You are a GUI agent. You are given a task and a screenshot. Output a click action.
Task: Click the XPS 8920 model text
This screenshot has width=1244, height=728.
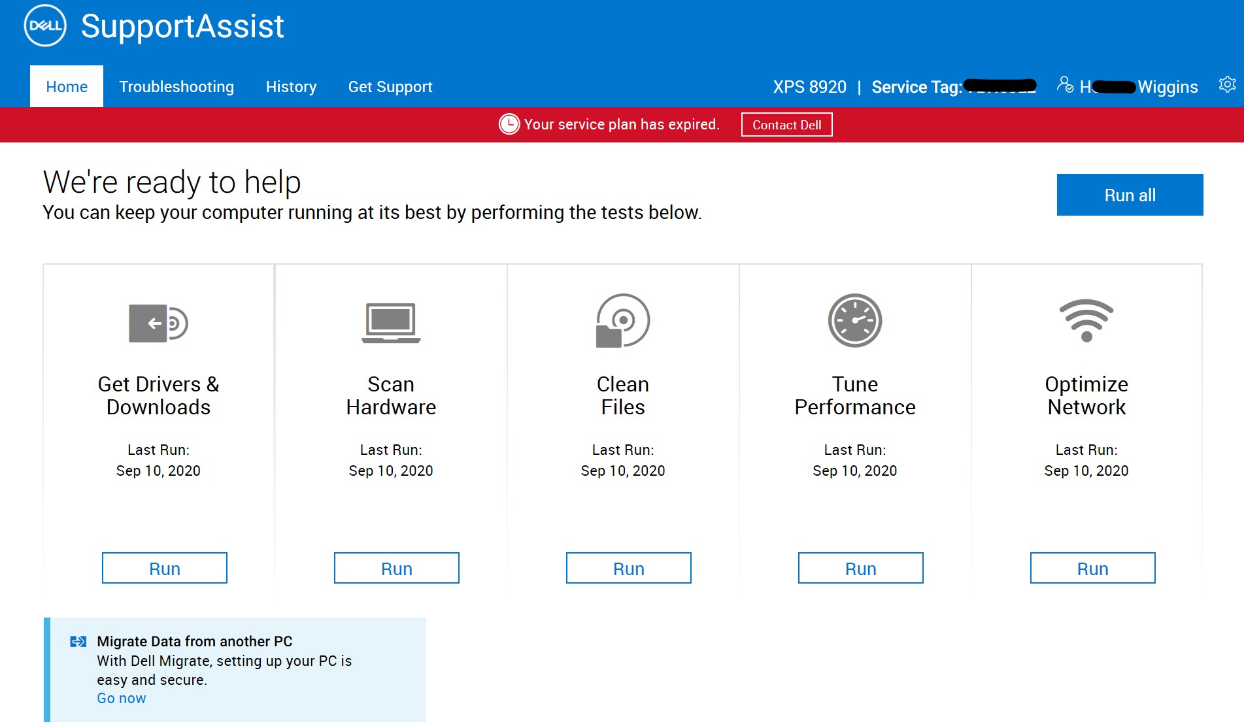point(810,87)
